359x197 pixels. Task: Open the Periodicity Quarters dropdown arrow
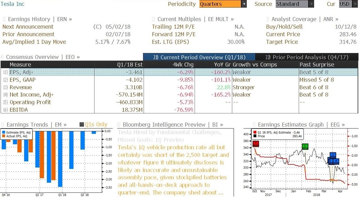point(244,4)
